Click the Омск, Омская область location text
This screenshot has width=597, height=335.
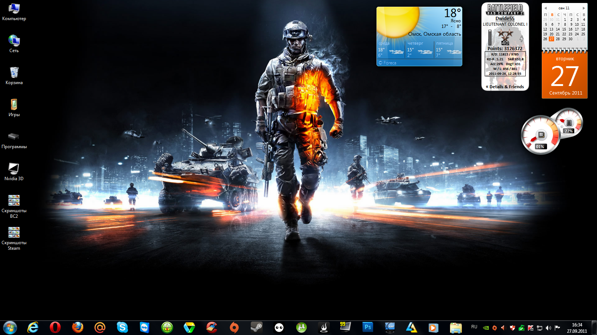click(x=435, y=34)
